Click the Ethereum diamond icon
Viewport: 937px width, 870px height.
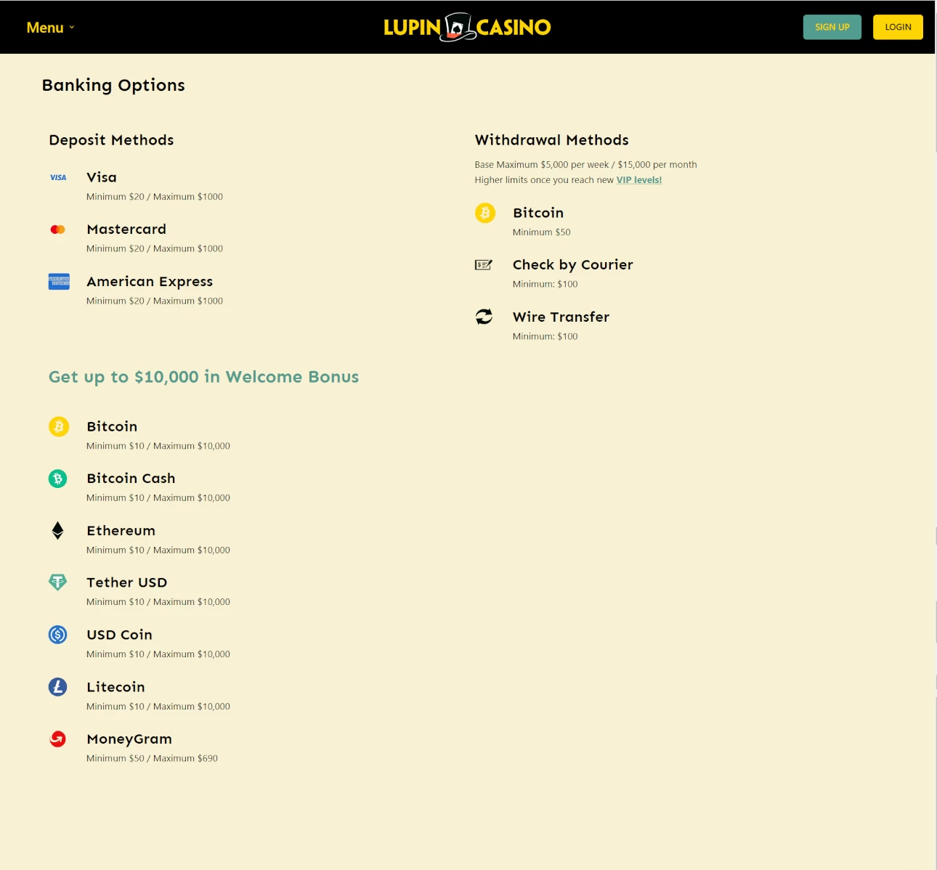pos(58,531)
